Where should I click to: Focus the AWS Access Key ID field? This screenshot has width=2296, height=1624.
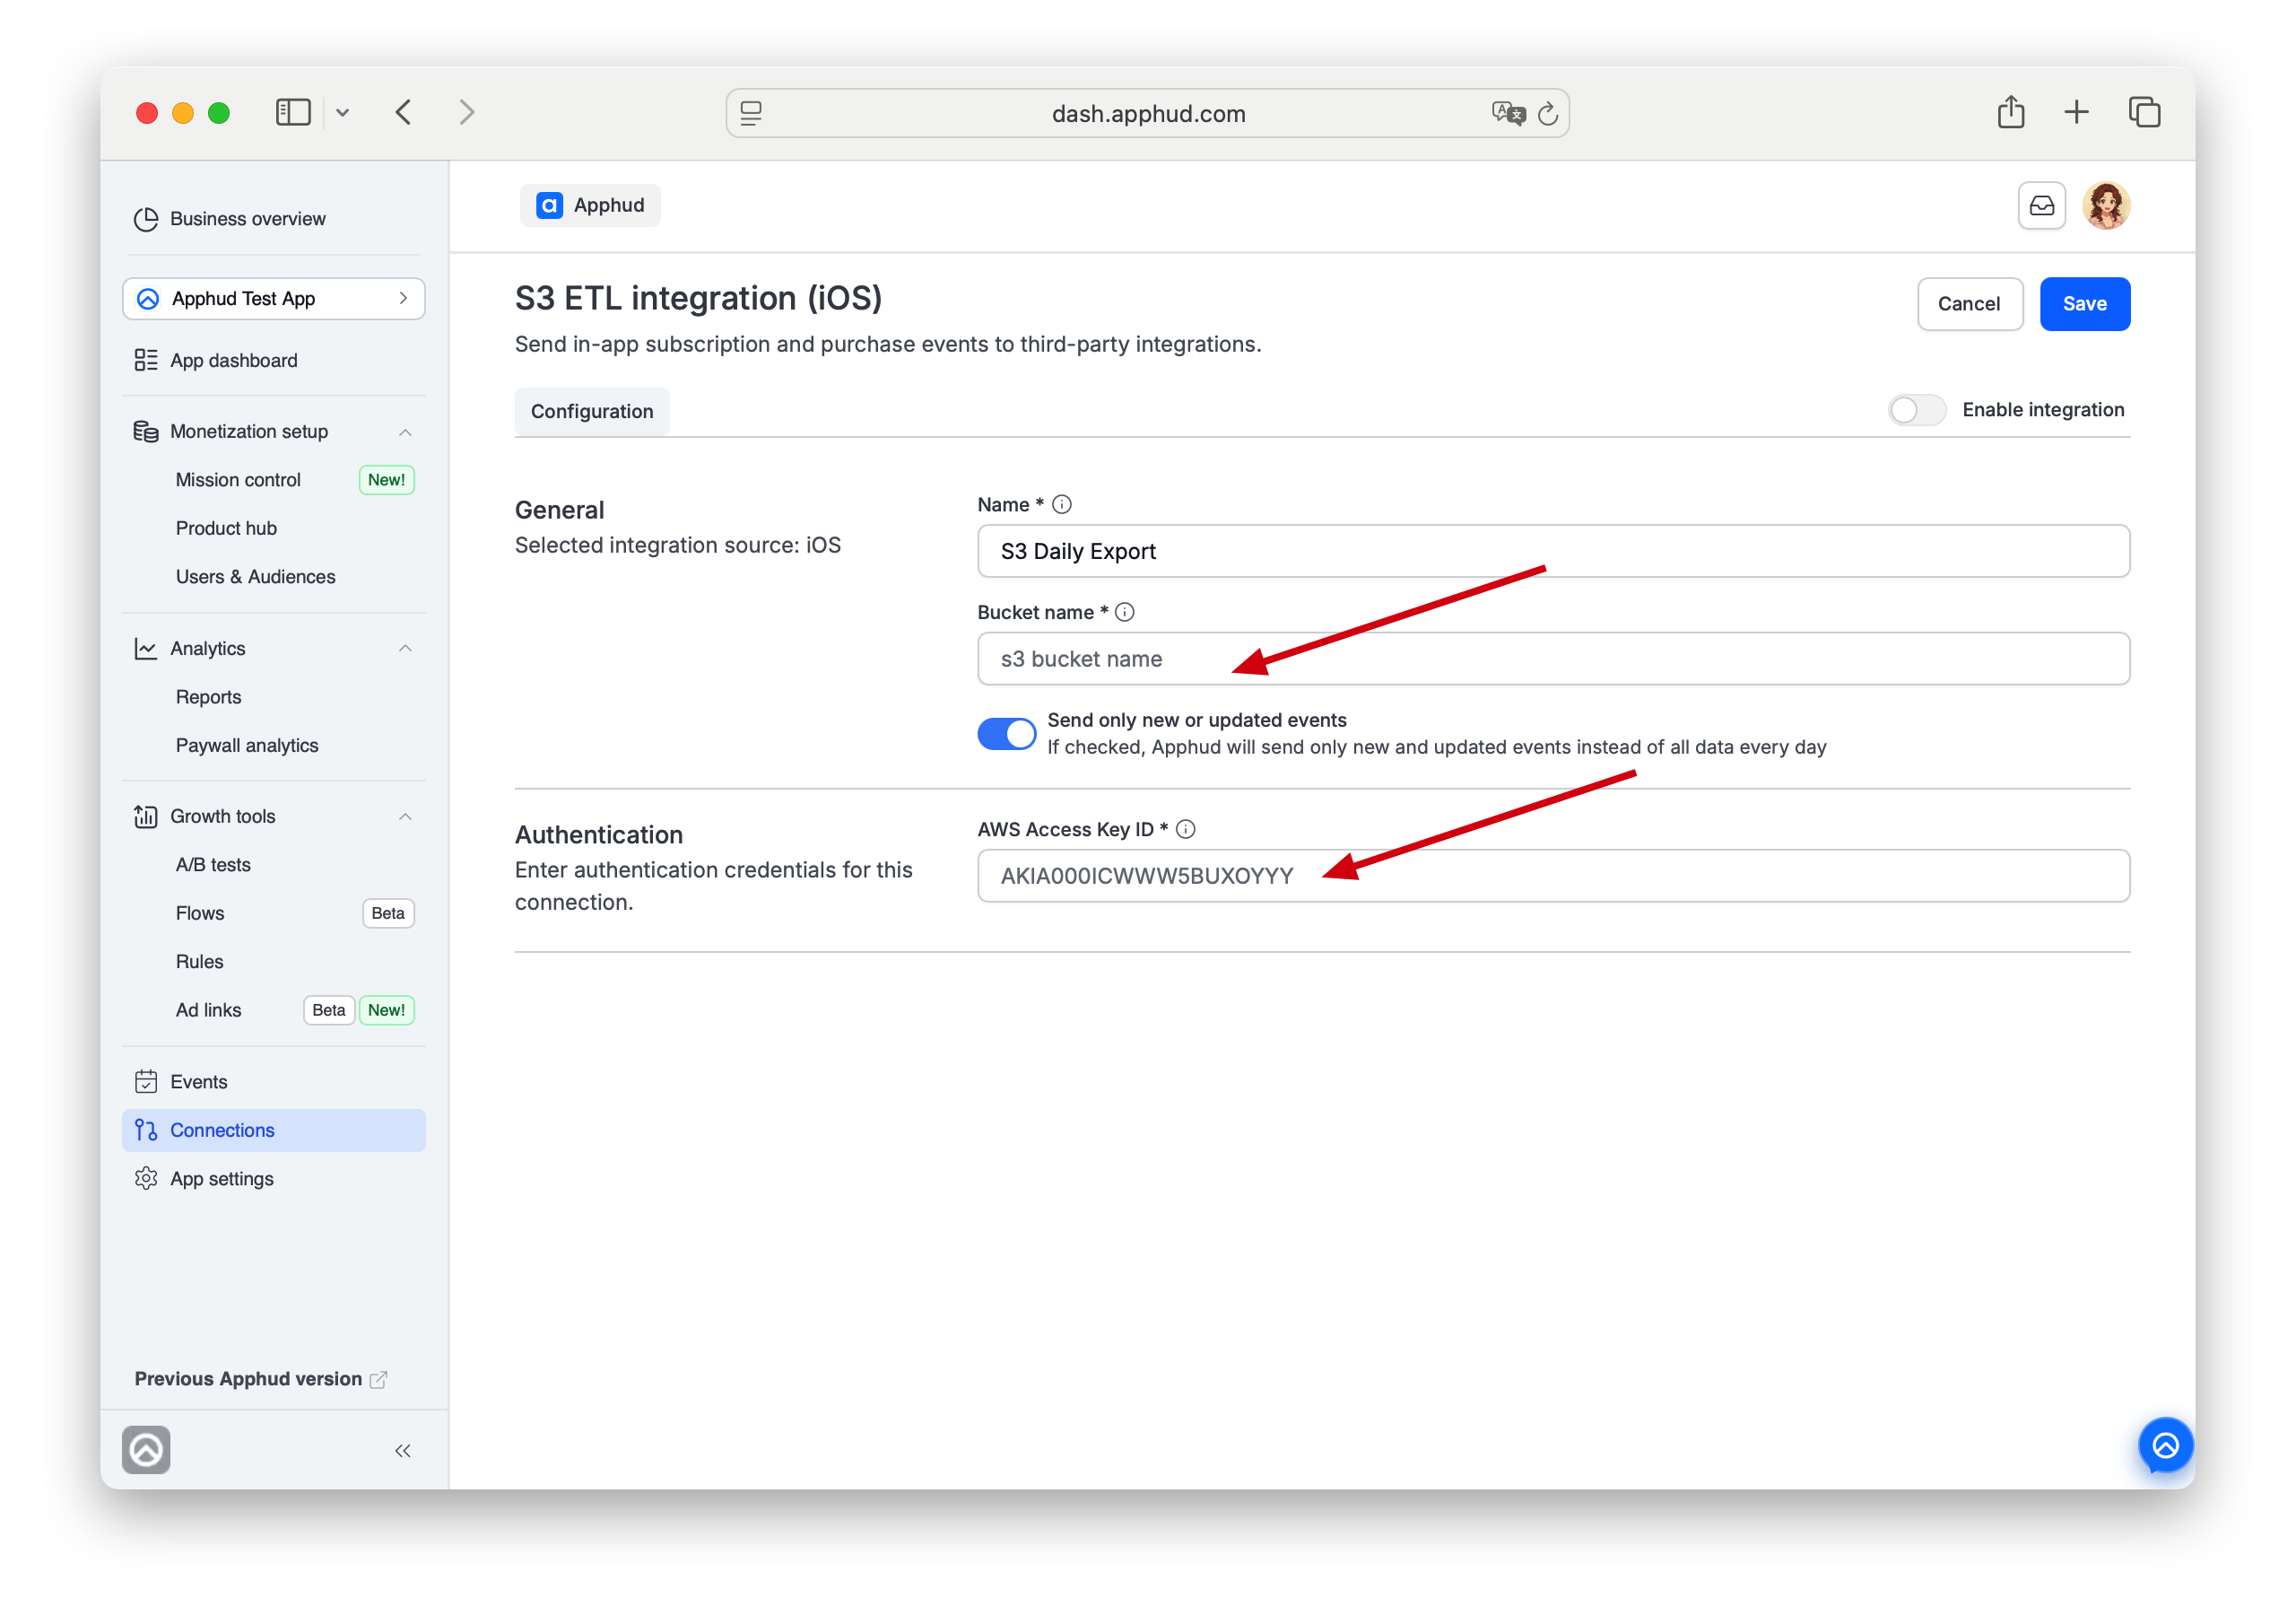pyautogui.click(x=1553, y=876)
